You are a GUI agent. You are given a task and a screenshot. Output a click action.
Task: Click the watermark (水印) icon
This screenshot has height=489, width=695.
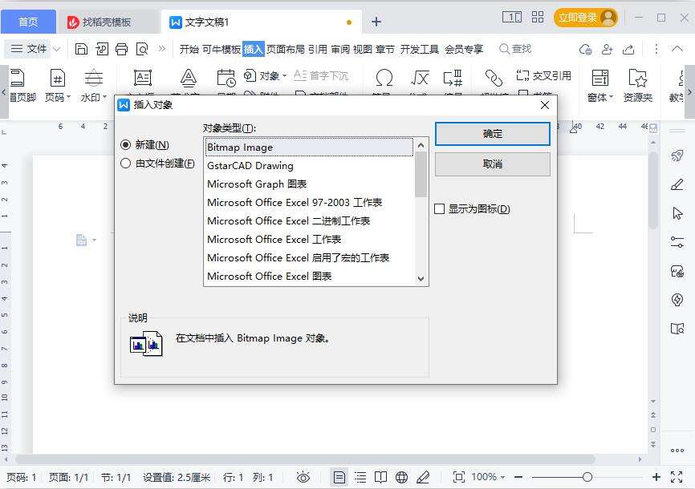point(94,78)
